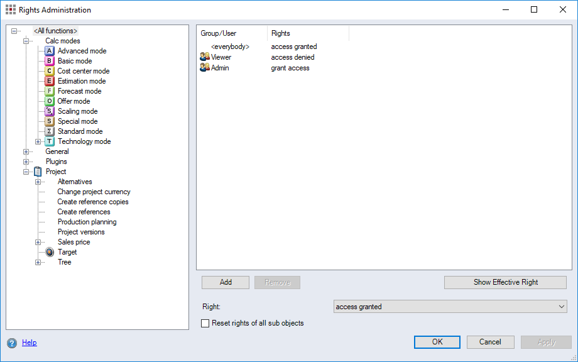Click the Advanced mode 'A' icon

pos(50,51)
